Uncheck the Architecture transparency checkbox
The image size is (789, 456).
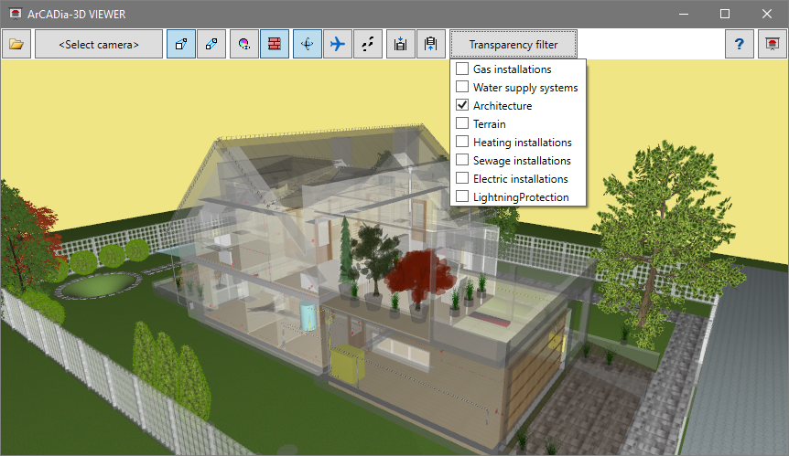[x=462, y=105]
